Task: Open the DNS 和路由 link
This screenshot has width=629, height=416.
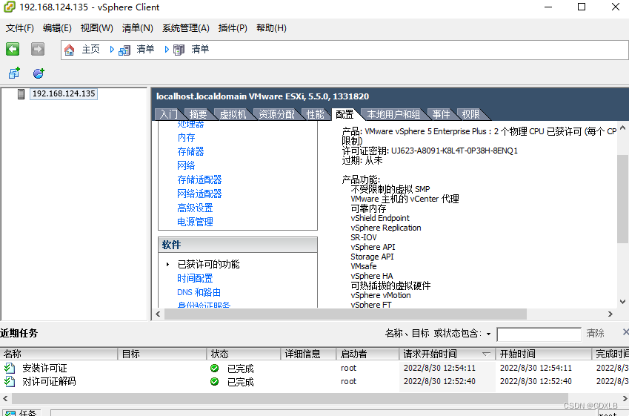Action: [x=199, y=292]
